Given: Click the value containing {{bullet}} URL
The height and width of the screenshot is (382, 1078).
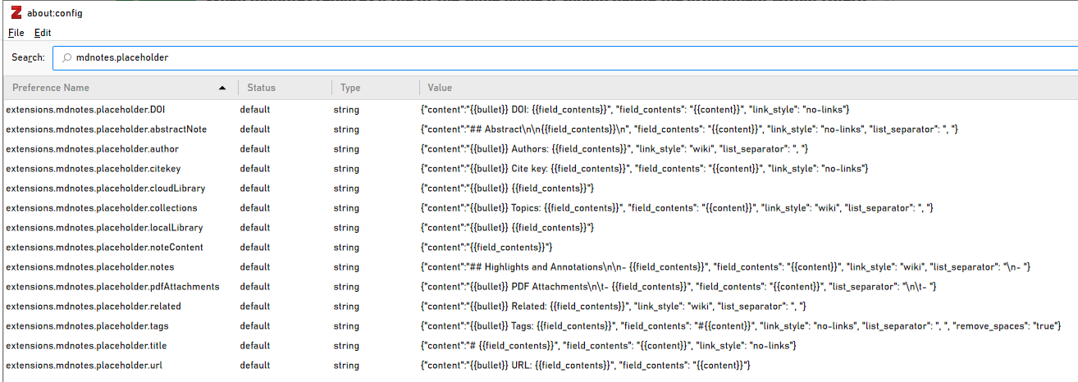Looking at the screenshot, I should 585,365.
